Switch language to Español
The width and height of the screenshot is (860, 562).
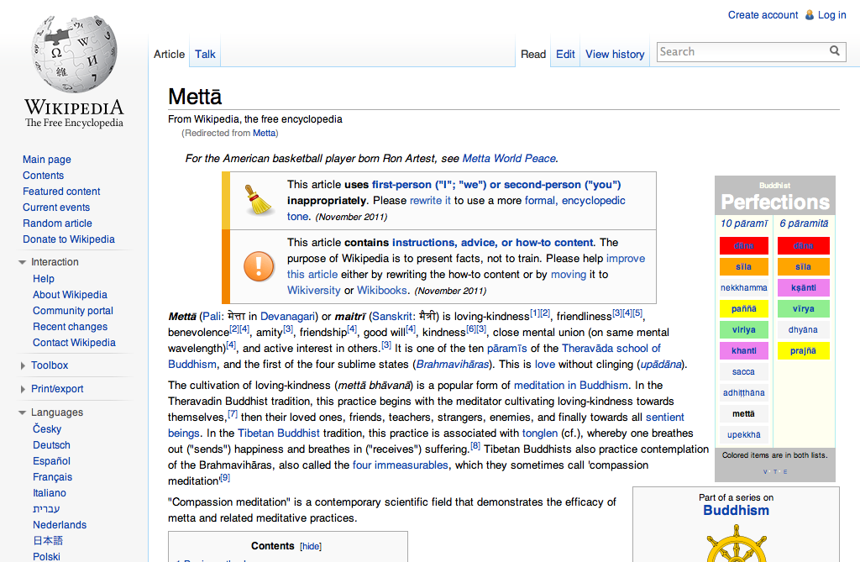coord(51,461)
